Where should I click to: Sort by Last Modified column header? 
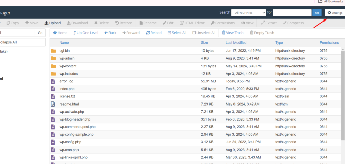click(x=236, y=43)
